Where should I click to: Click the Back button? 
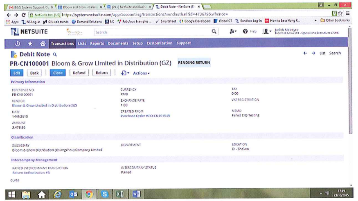point(34,73)
